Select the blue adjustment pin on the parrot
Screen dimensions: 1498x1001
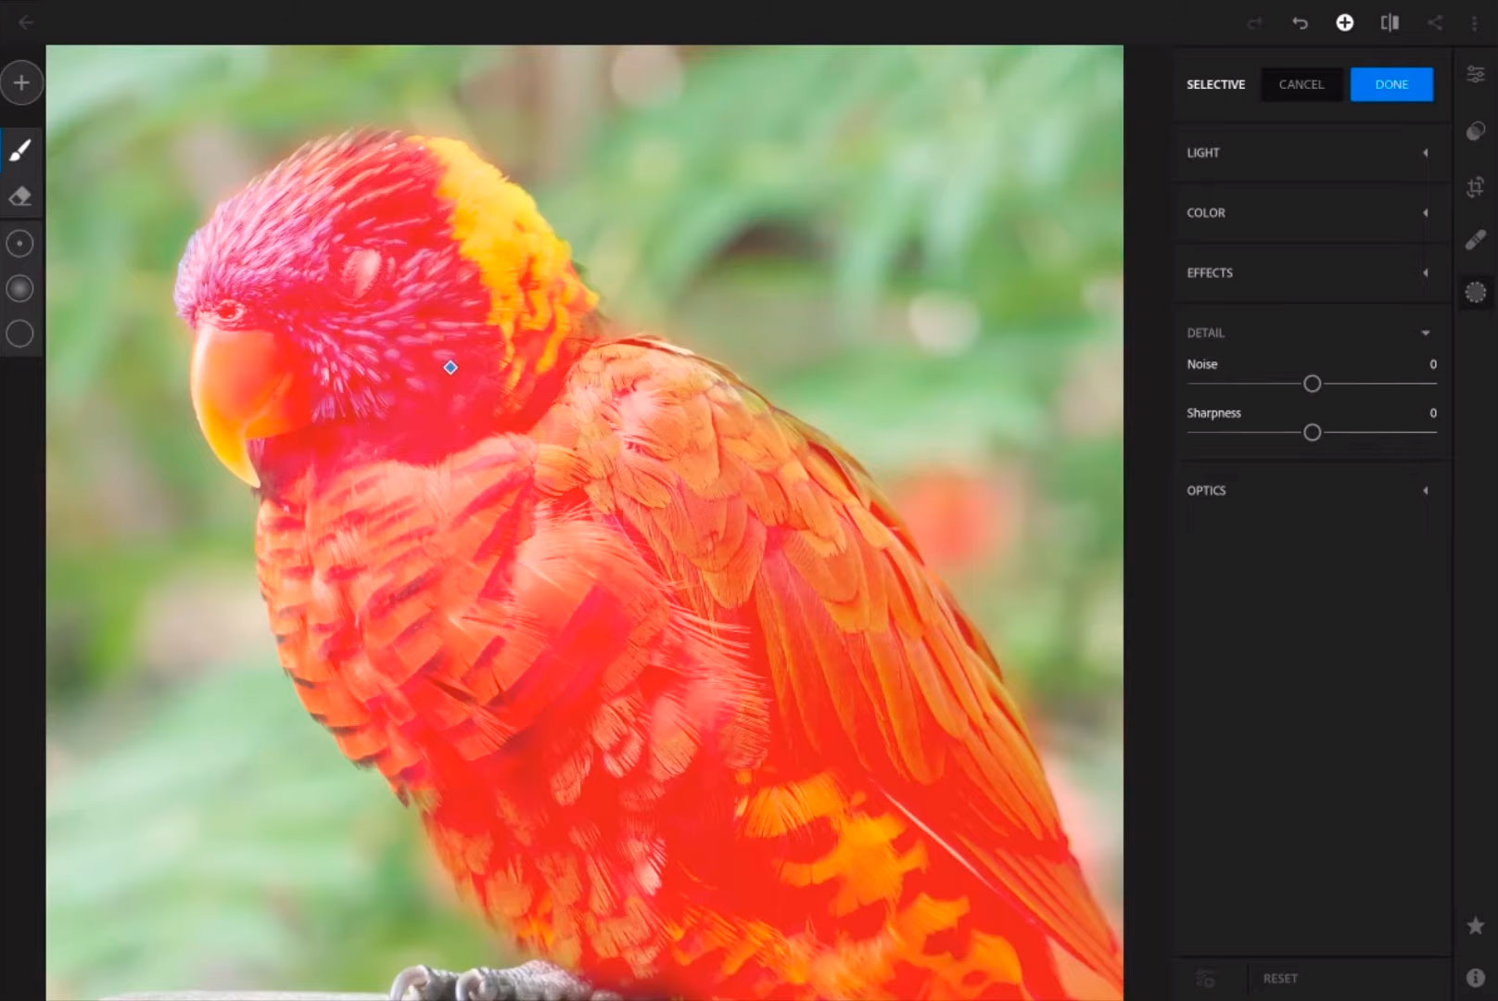(451, 368)
